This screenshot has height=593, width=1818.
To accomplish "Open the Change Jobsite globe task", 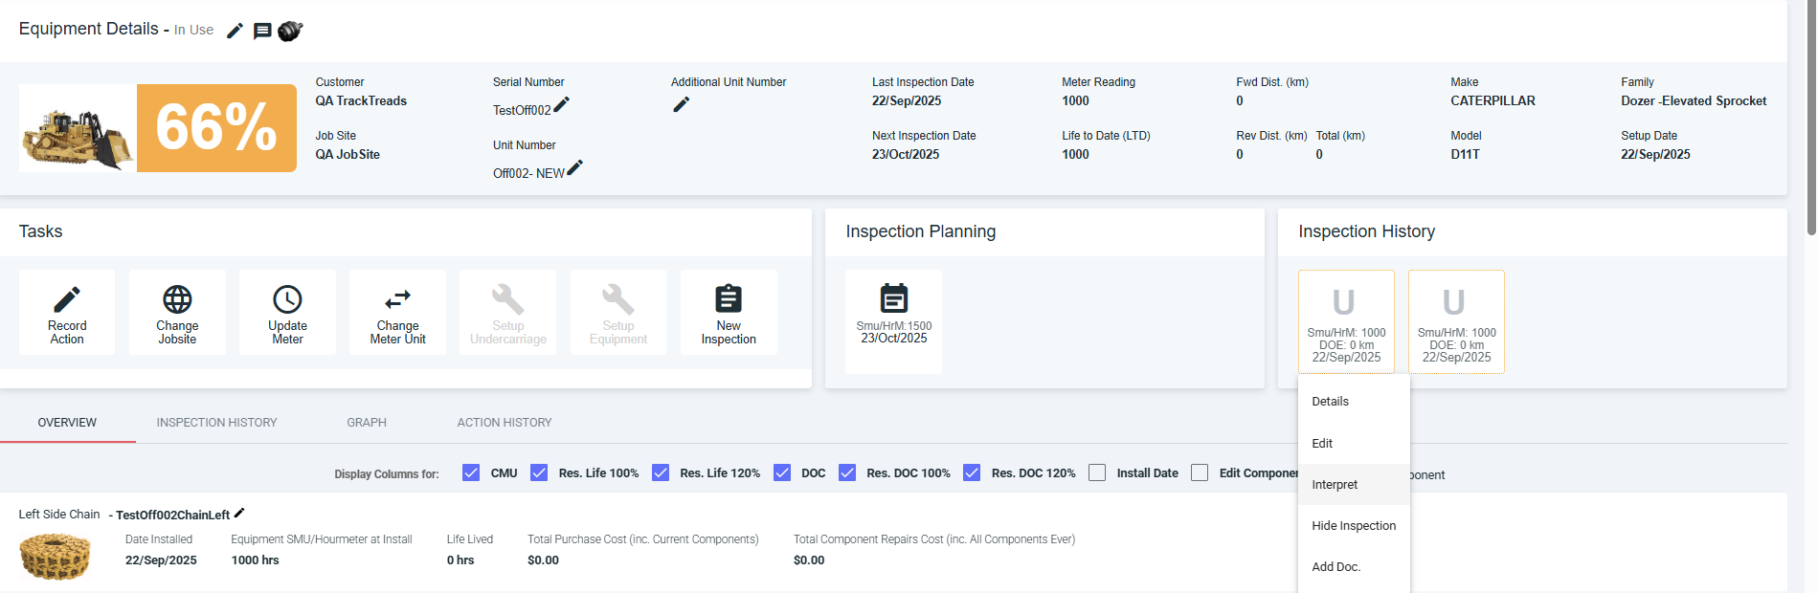I will click(177, 313).
